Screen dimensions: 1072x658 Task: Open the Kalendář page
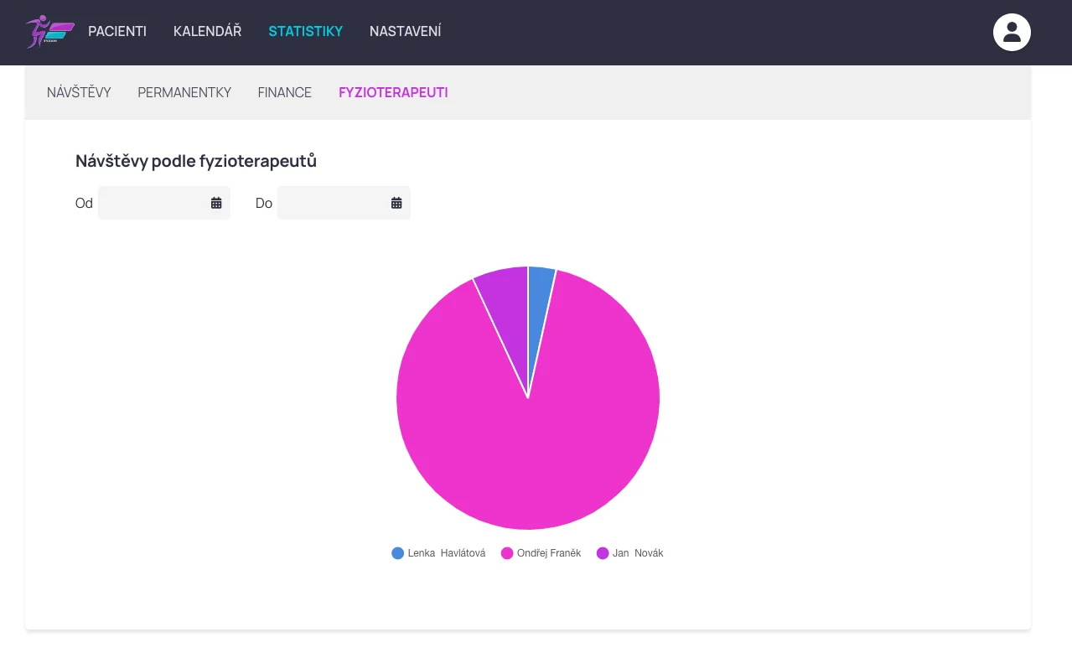[207, 32]
